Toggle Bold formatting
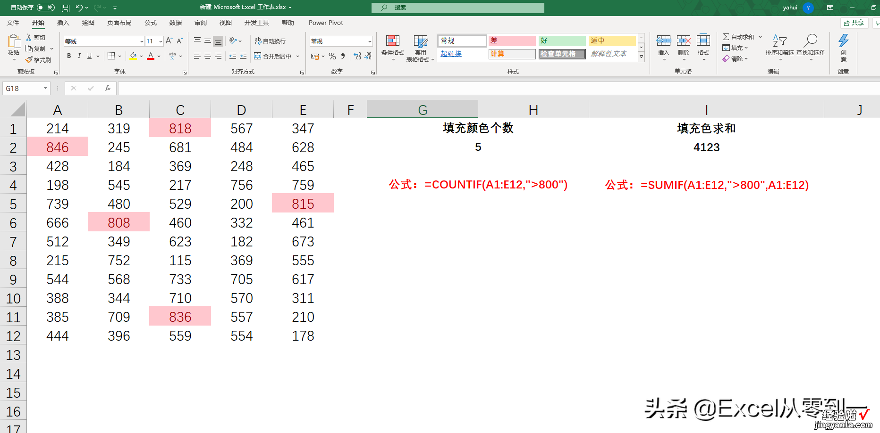 coord(69,56)
